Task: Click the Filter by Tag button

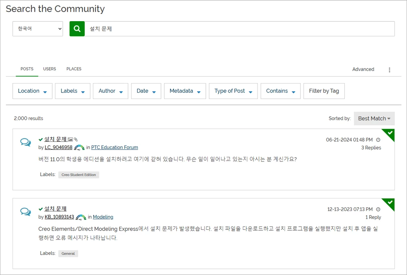Action: pos(324,91)
